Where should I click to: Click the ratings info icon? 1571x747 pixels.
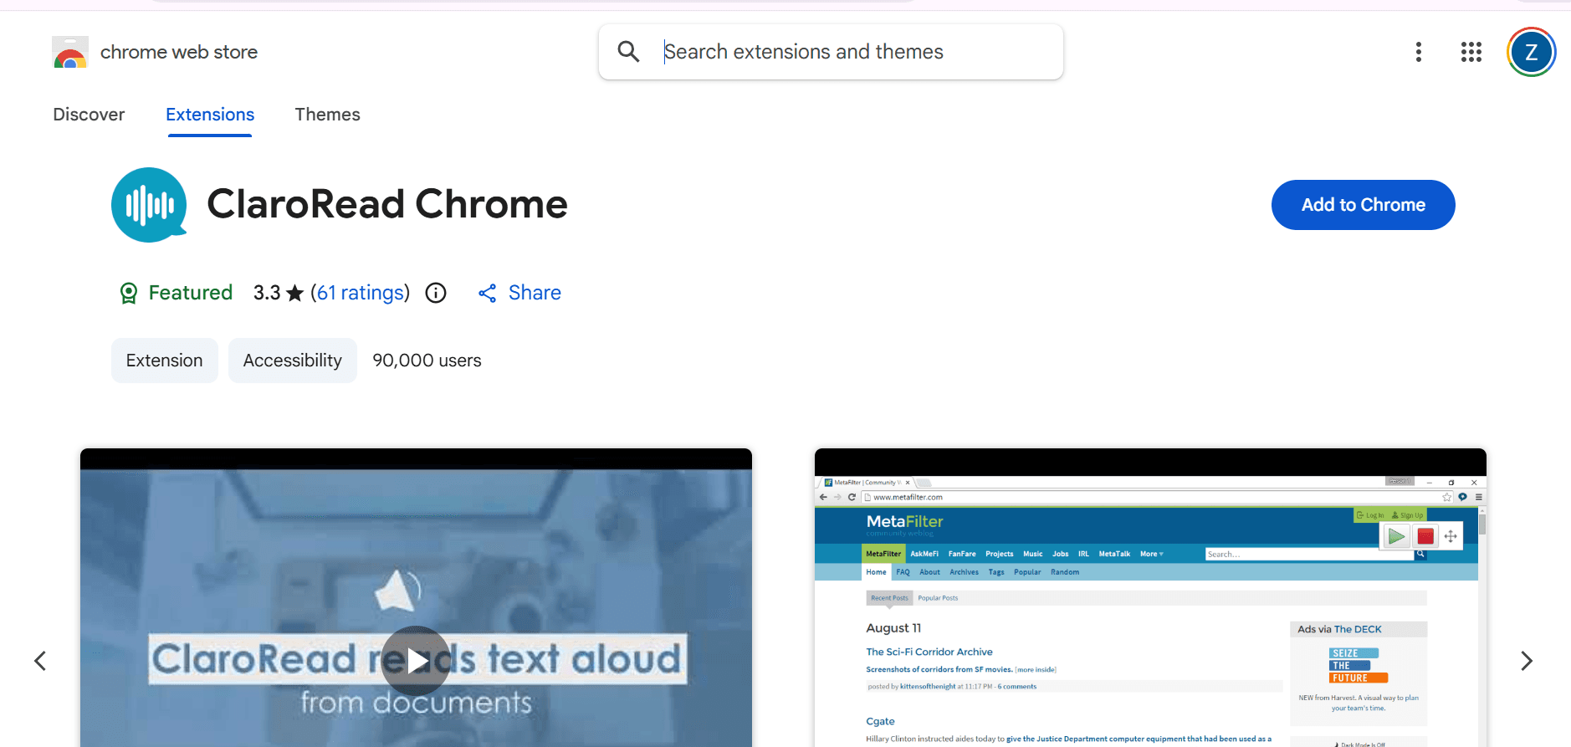coord(436,293)
